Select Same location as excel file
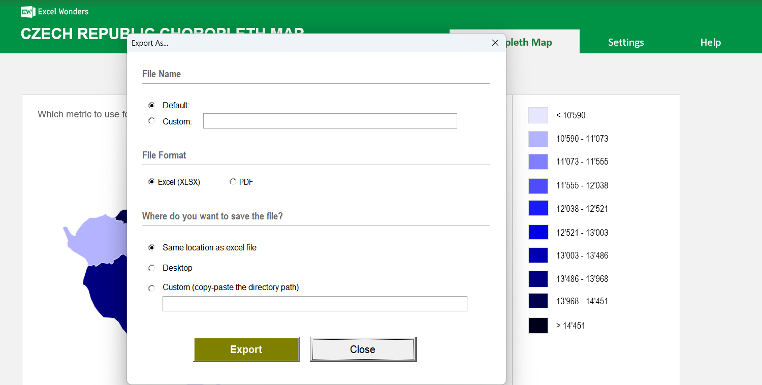The height and width of the screenshot is (385, 762). point(151,248)
